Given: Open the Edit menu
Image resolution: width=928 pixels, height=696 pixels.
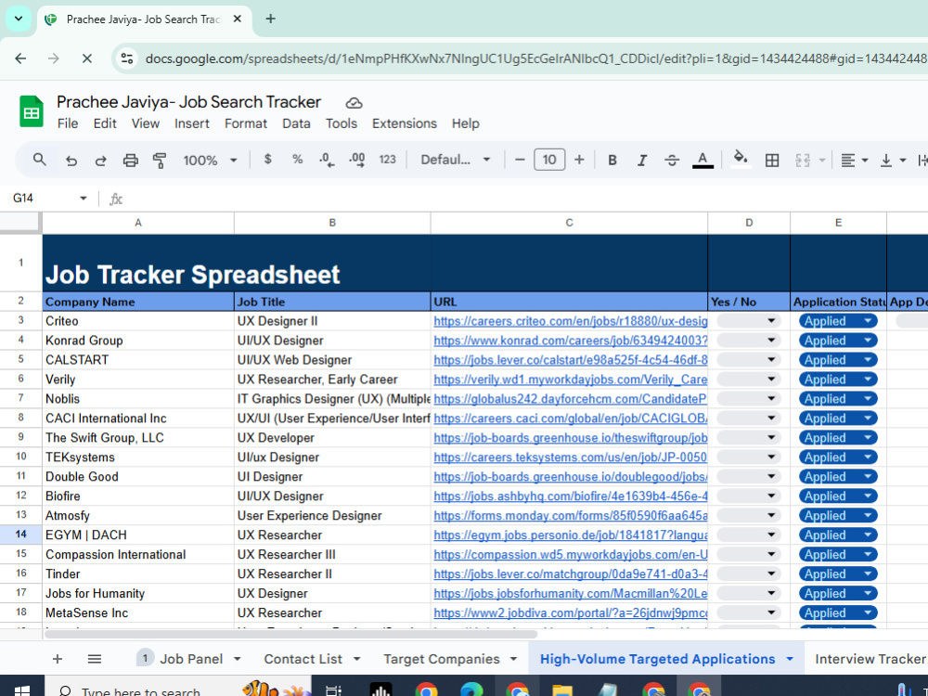Looking at the screenshot, I should 105,123.
